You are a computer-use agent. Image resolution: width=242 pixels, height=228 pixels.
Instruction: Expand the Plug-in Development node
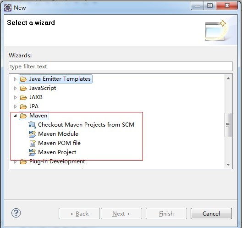click(15, 162)
